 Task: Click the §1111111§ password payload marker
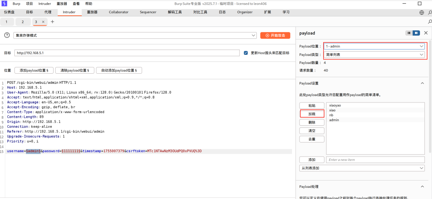[71, 151]
